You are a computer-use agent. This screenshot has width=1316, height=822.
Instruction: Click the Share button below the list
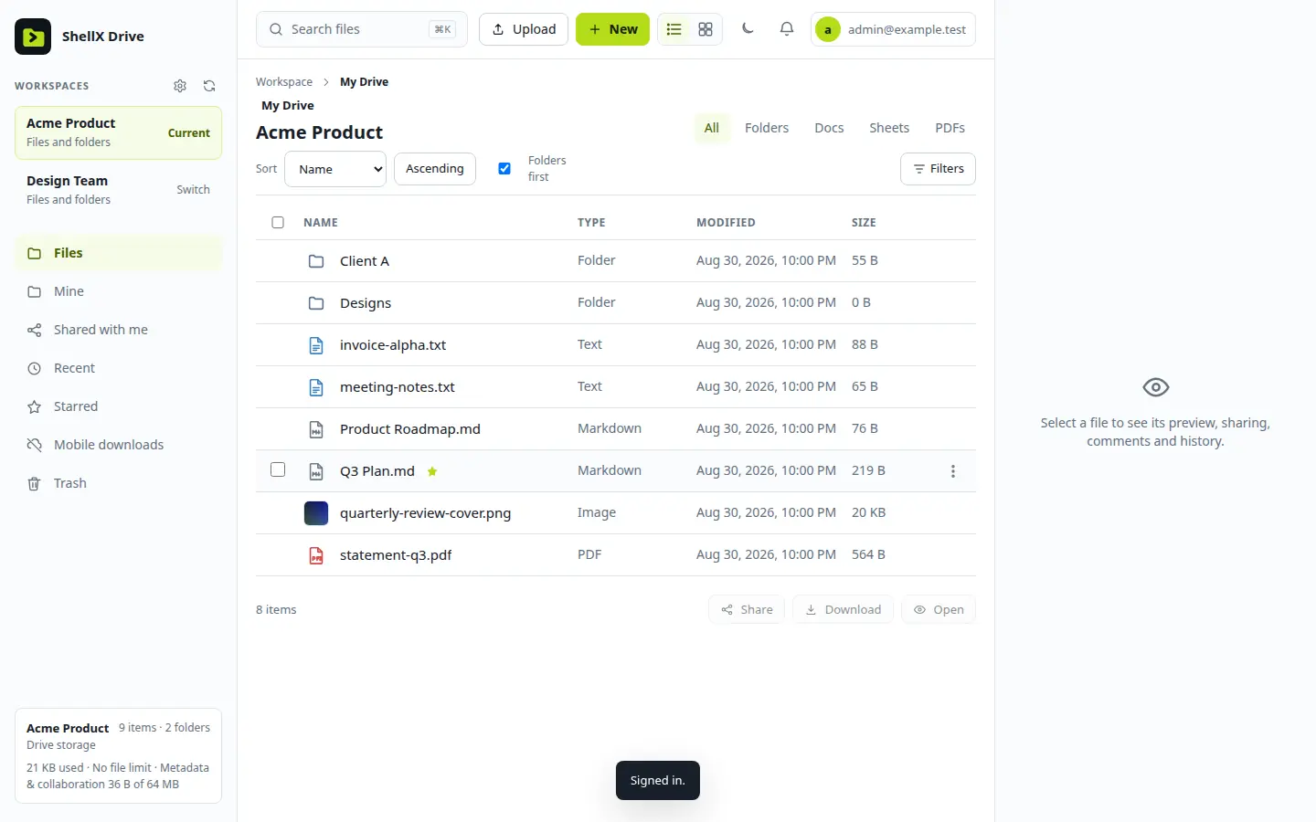click(747, 609)
